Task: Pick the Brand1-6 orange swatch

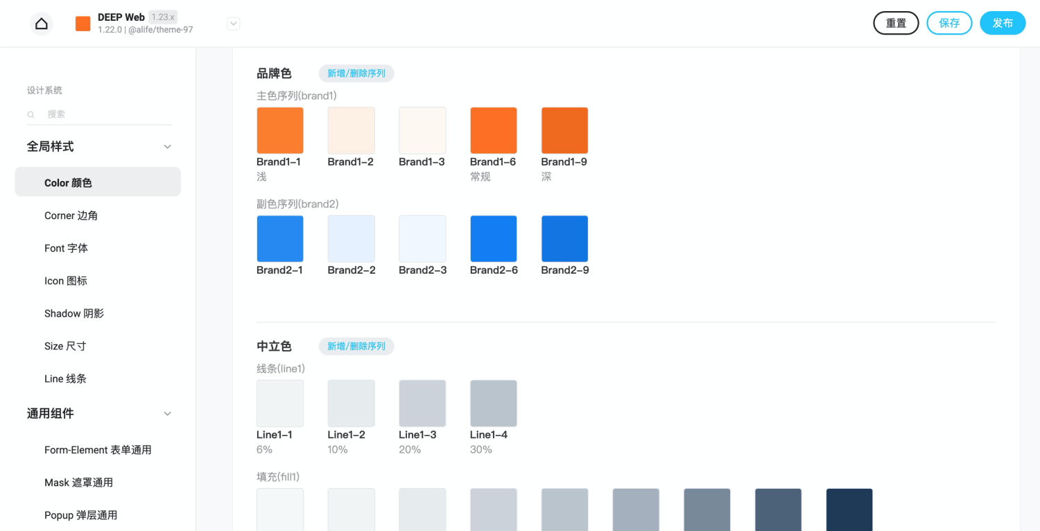Action: [x=494, y=130]
